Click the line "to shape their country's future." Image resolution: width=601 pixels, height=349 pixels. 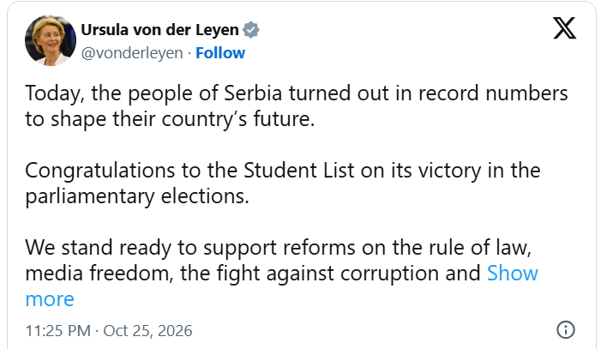point(170,119)
